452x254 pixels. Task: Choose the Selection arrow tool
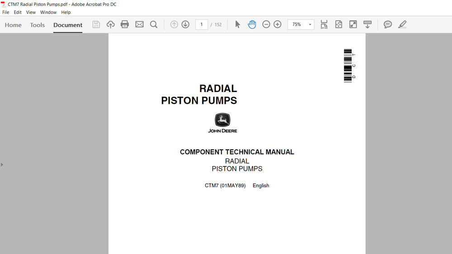(x=238, y=24)
